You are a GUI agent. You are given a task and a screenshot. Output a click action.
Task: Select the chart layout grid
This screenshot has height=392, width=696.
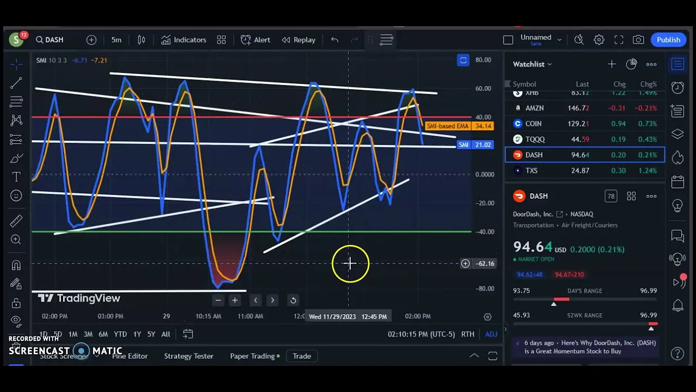[508, 40]
